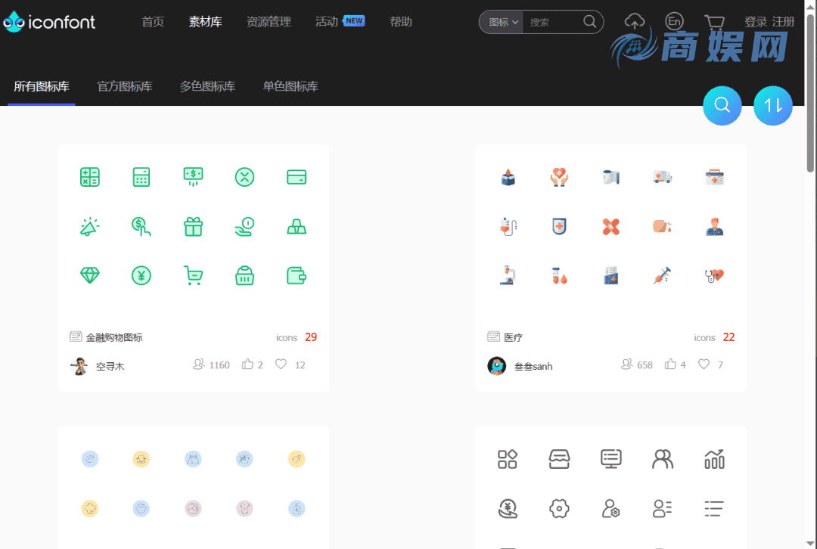Select the microscope icon
This screenshot has height=549, width=817.
(x=508, y=275)
